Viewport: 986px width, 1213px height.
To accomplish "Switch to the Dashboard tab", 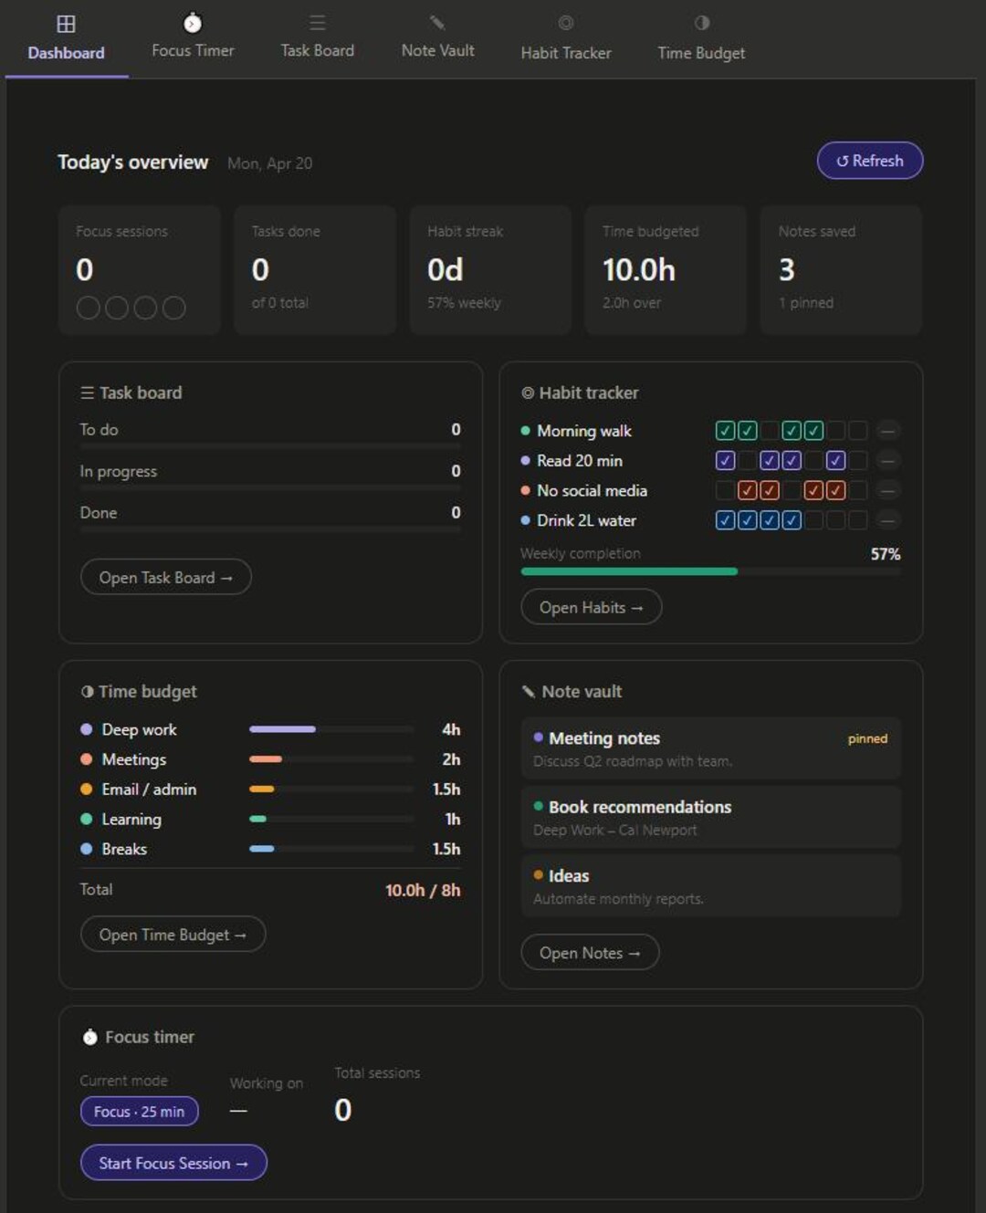I will (67, 39).
